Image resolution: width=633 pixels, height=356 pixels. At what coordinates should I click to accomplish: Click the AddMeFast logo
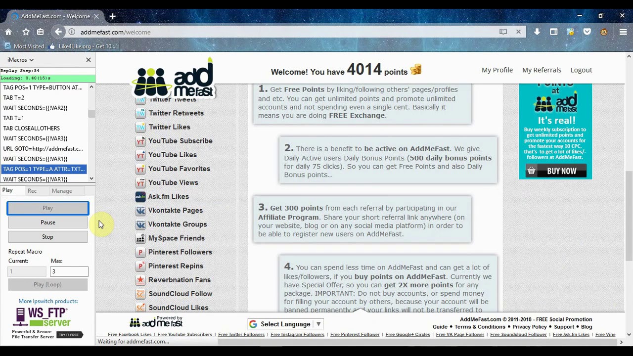[x=173, y=78]
